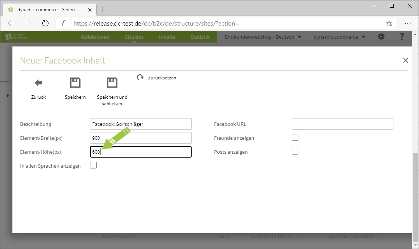Close the Neuer Facebook Inhalt dialog
The image size is (419, 249).
click(406, 60)
